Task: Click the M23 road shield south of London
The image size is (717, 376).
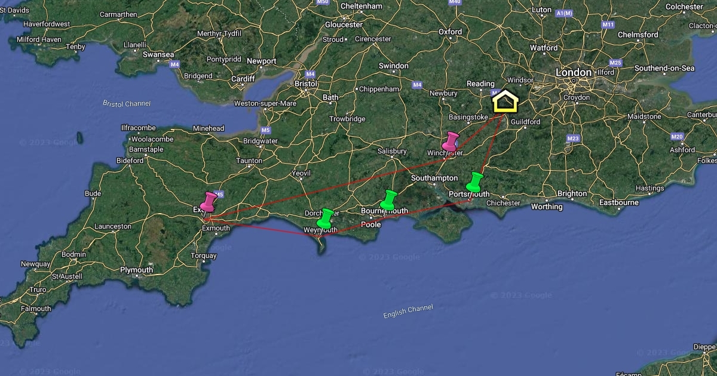Action: (x=573, y=138)
